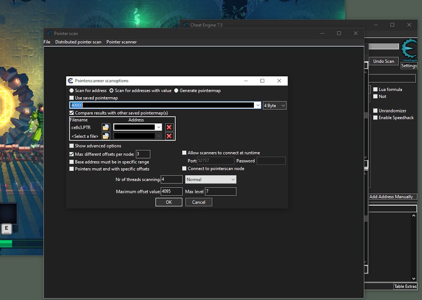Click the Cancel button
The width and height of the screenshot is (422, 300).
tap(198, 202)
